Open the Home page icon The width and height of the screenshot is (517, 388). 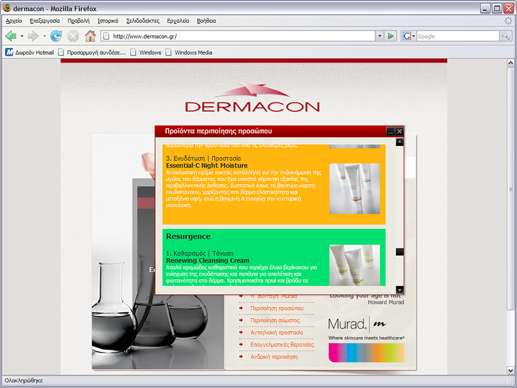90,36
